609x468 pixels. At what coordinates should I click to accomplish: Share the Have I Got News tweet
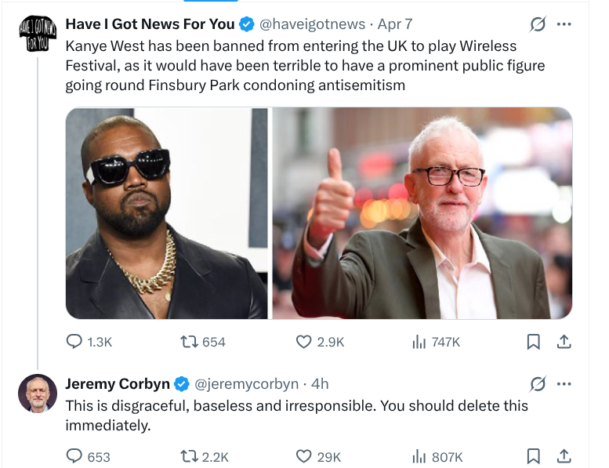point(562,342)
